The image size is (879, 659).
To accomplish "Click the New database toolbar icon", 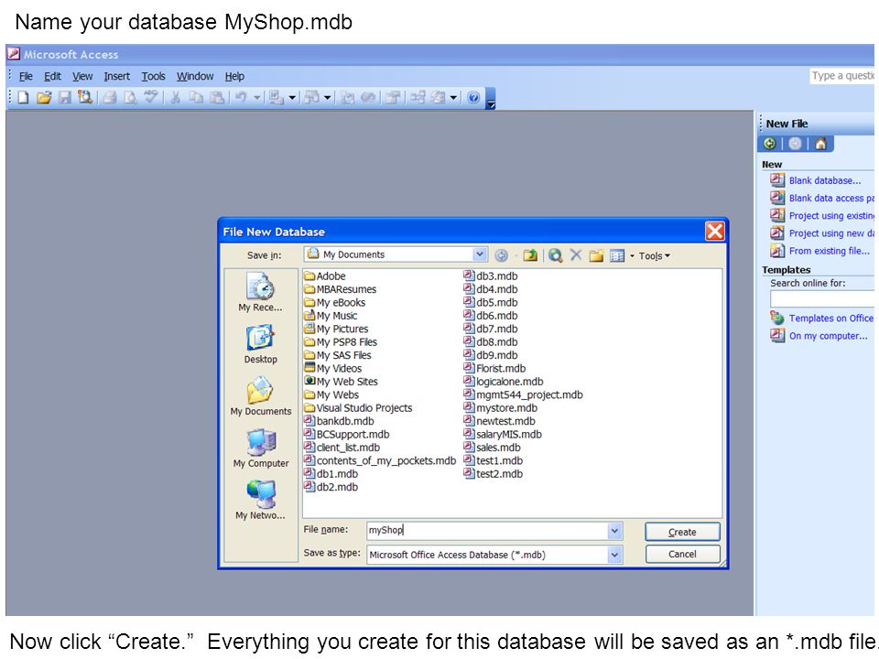I will (23, 98).
